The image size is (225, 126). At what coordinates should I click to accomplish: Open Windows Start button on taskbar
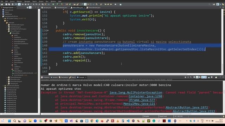click(9, 121)
